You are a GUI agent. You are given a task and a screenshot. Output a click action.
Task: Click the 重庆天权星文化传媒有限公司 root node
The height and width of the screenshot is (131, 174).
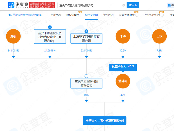(105, 120)
